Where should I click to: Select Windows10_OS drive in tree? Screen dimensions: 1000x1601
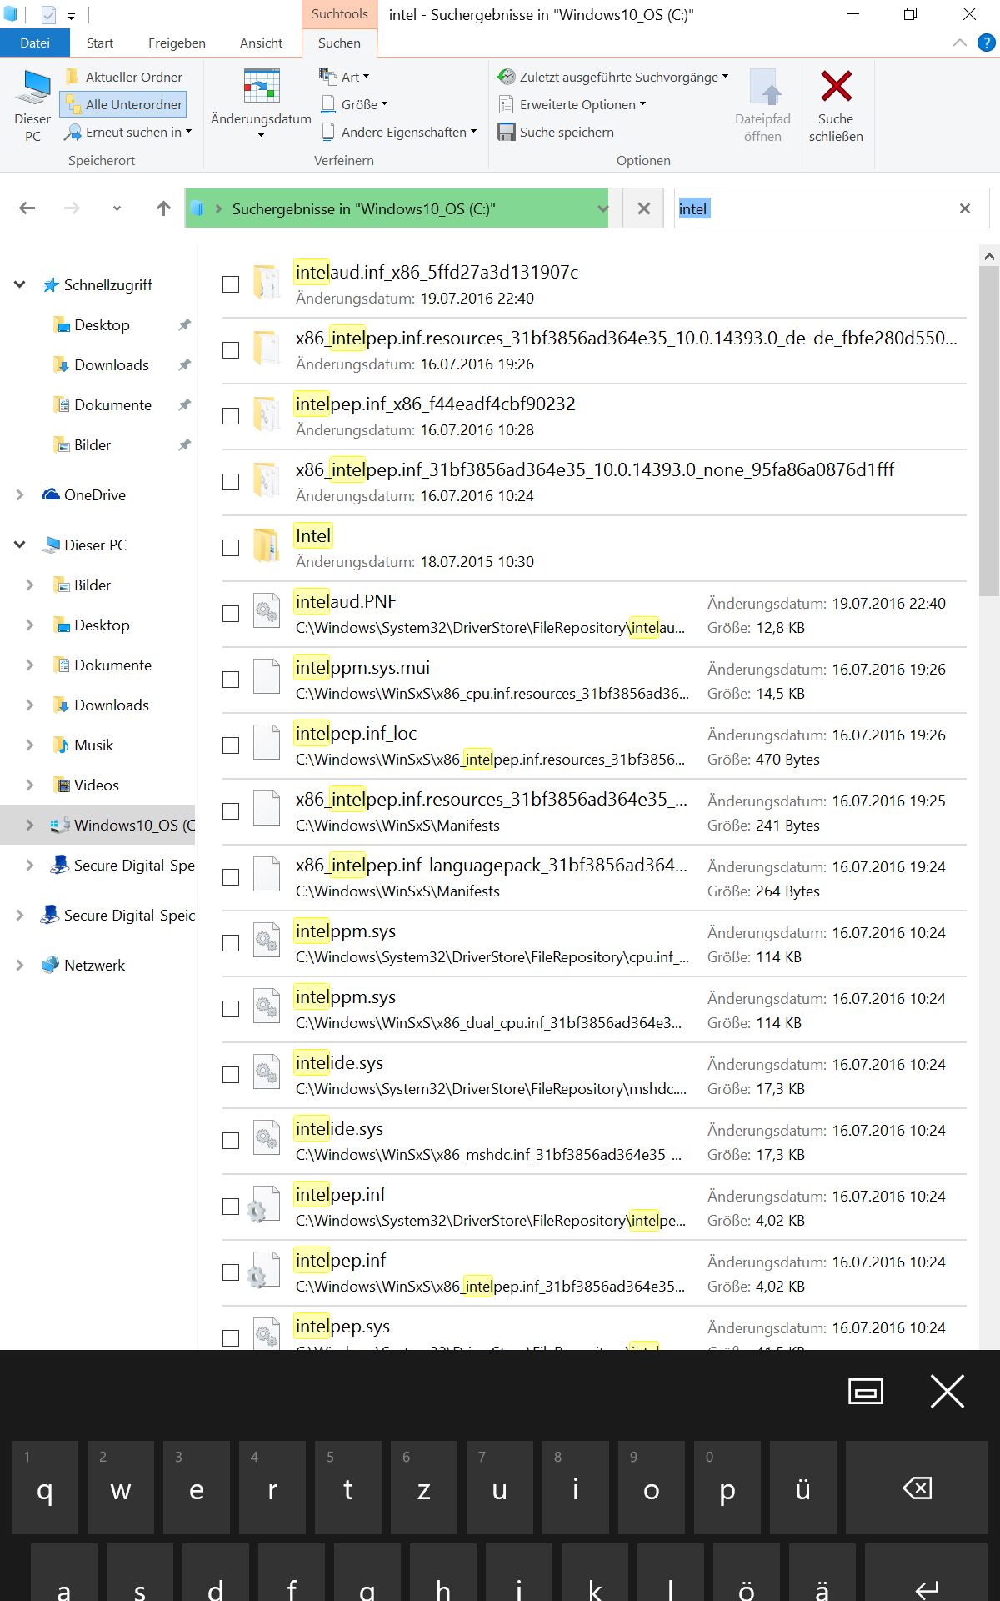coord(97,825)
